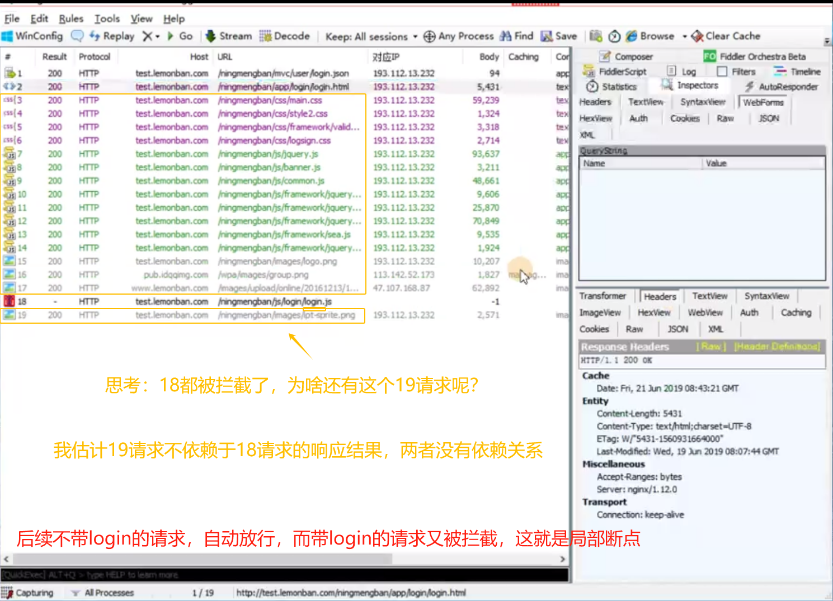This screenshot has width=833, height=601.
Task: Sort sessions by Result column
Action: 54,56
